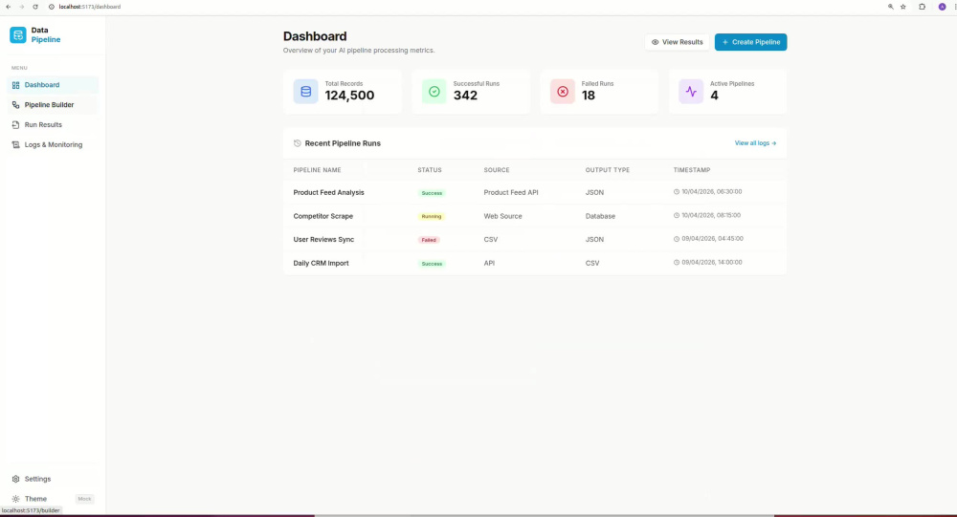Click the eye icon in View Results

pos(655,42)
